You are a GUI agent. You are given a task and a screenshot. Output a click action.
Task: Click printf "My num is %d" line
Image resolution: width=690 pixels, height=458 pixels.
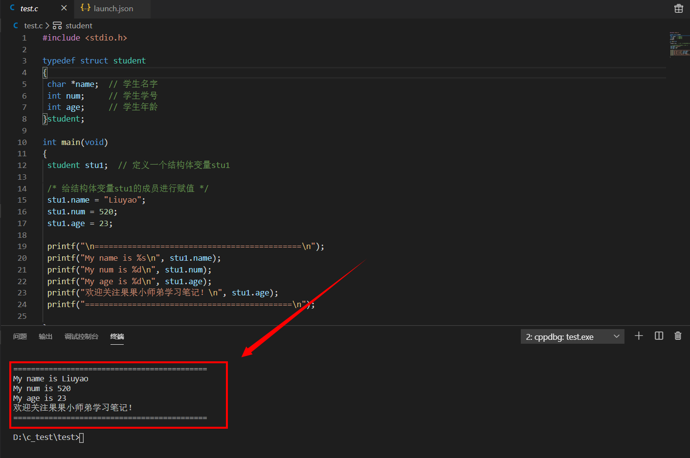[x=130, y=270]
